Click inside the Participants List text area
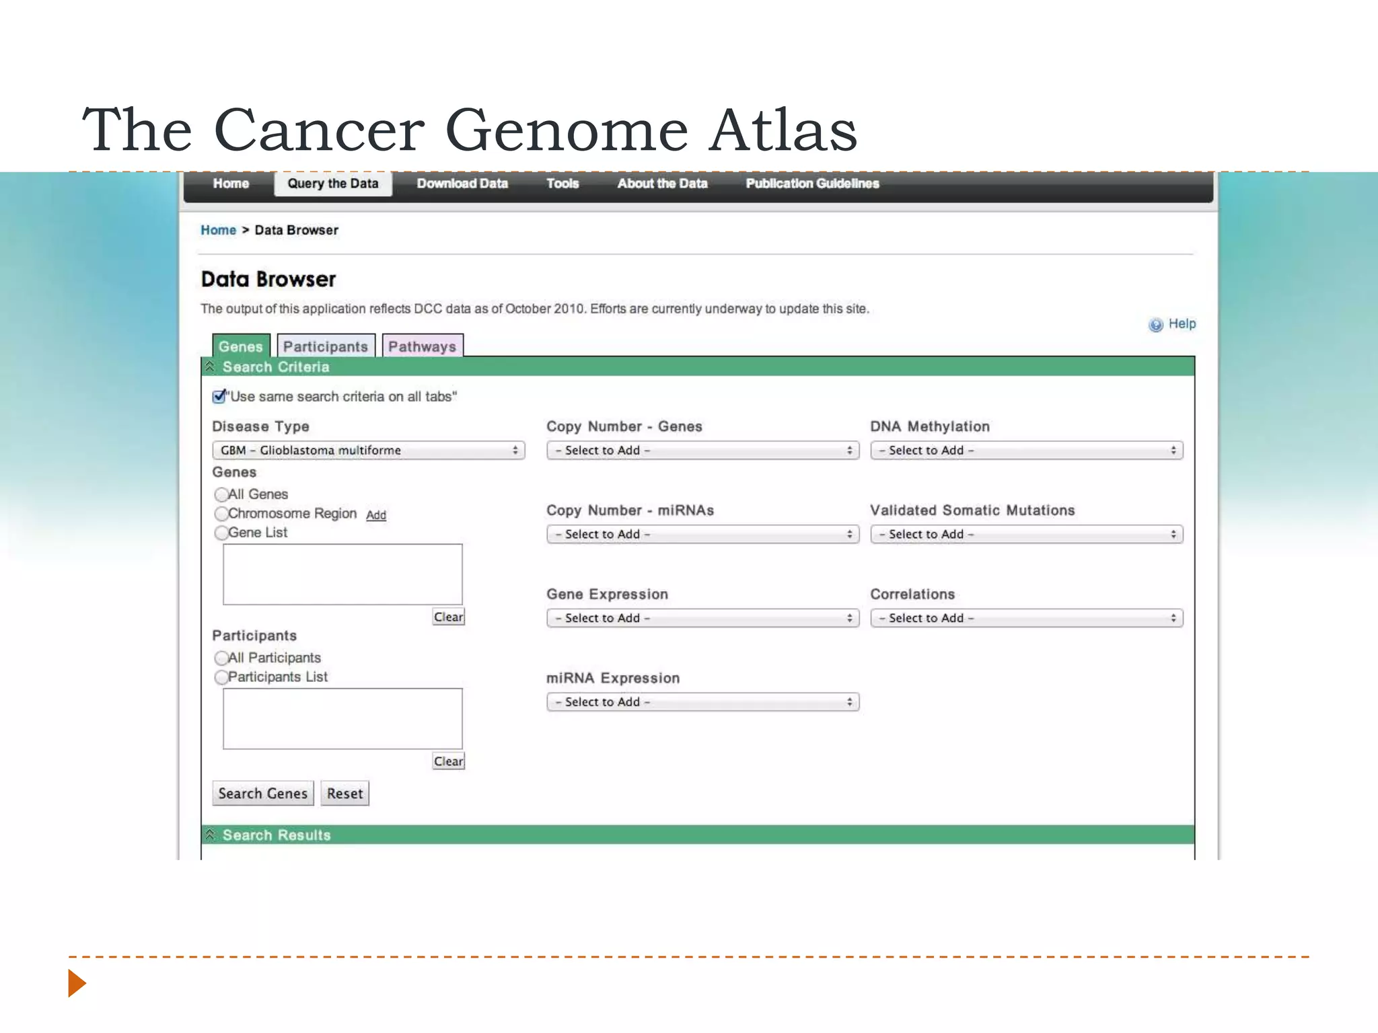 [x=343, y=719]
